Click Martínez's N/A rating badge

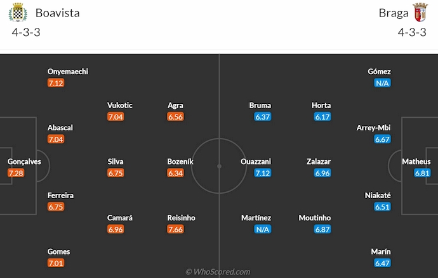point(263,229)
